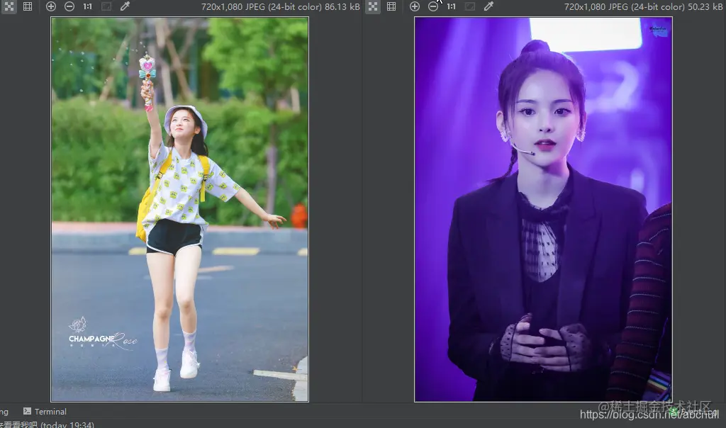Image resolution: width=726 pixels, height=428 pixels.
Task: Zoom in on the left image
Action: tap(51, 6)
